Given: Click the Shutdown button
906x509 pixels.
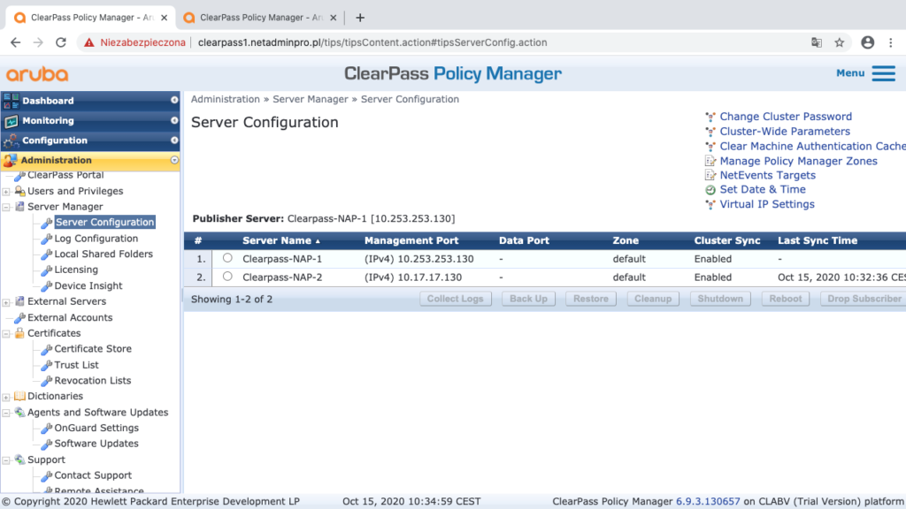Looking at the screenshot, I should click(x=720, y=299).
